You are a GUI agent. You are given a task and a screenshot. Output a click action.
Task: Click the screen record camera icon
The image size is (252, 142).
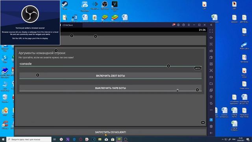tap(211, 77)
